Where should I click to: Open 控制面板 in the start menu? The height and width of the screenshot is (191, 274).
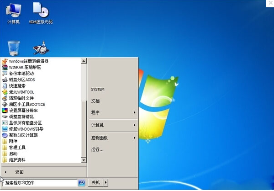coord(100,138)
